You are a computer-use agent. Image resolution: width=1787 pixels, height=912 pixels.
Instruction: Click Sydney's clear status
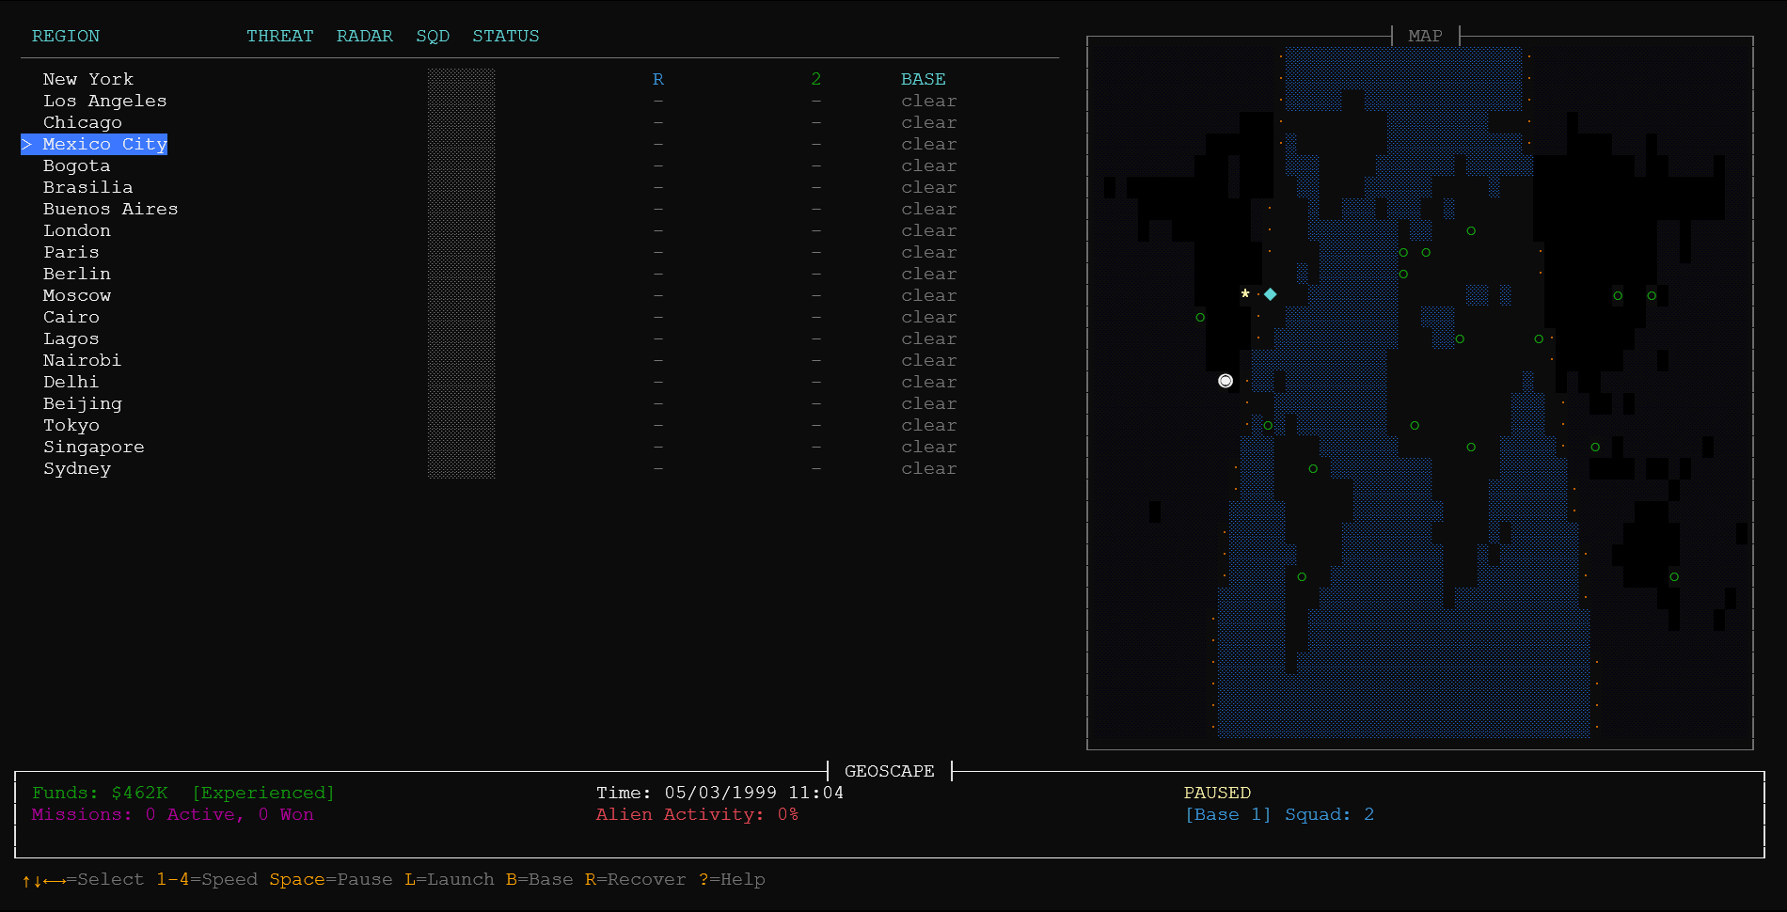pyautogui.click(x=928, y=468)
